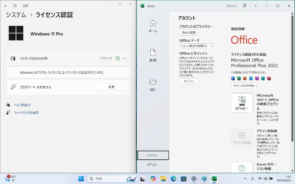
Task: Select 新規 in Excel sidebar
Action: click(153, 56)
